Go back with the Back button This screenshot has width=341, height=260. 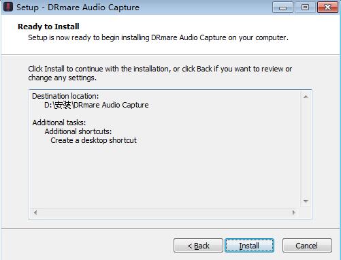point(198,245)
